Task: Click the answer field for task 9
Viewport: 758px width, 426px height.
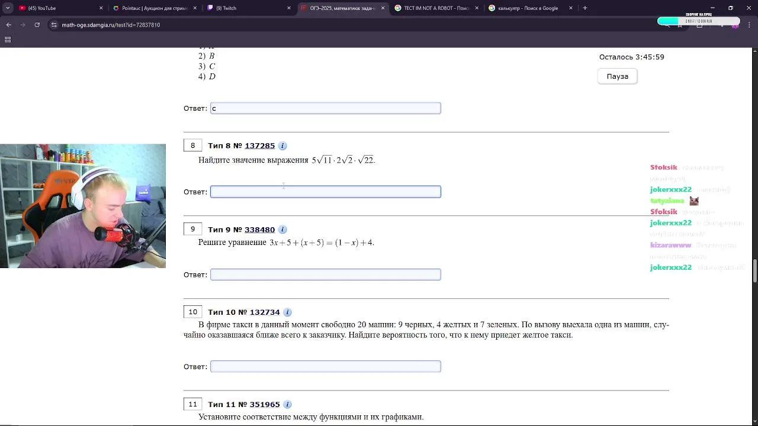Action: [326, 275]
